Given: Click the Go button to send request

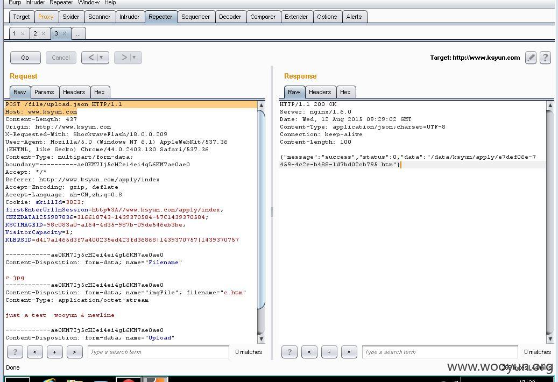Looking at the screenshot, I should (x=25, y=58).
